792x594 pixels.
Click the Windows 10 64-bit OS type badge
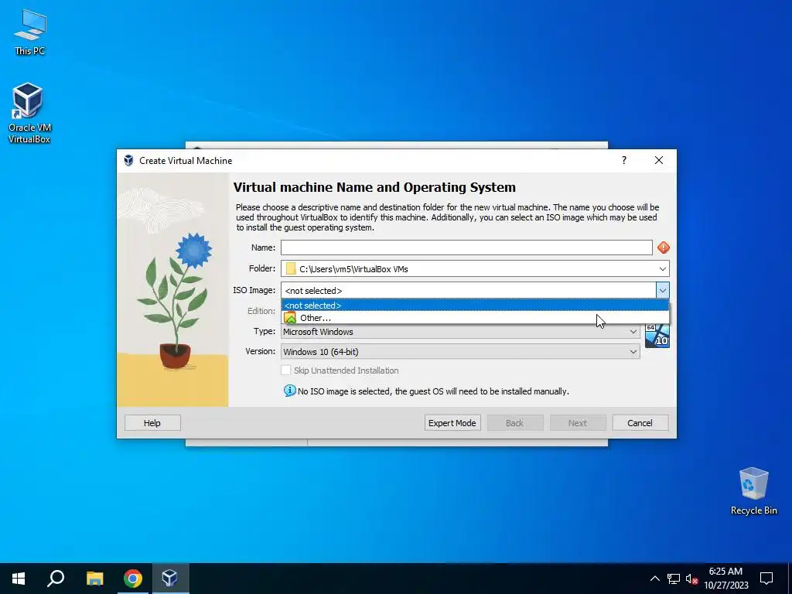point(657,336)
